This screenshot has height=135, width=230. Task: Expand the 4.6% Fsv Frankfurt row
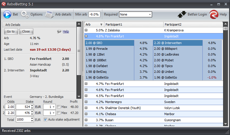click(86, 90)
